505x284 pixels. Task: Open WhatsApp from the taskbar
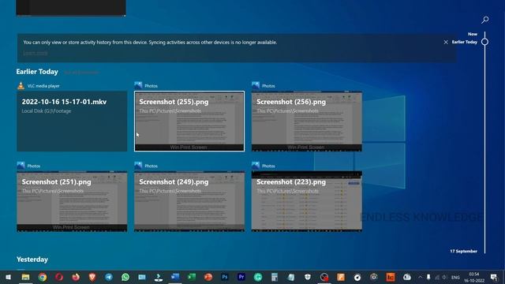(x=125, y=277)
